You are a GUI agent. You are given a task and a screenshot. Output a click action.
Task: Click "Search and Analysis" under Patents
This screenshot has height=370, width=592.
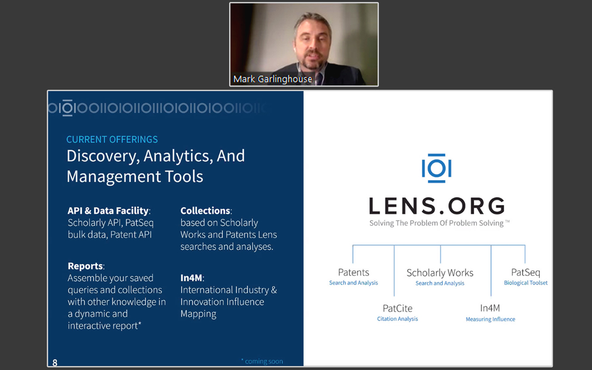pyautogui.click(x=354, y=282)
